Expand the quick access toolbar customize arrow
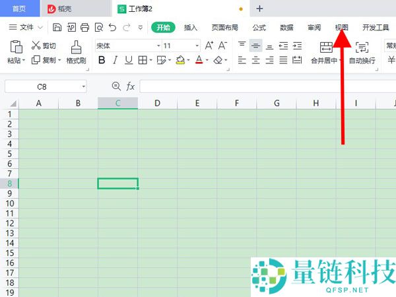This screenshot has height=297, width=396. 141,28
